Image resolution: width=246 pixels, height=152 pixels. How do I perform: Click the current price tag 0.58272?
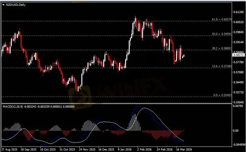238,55
